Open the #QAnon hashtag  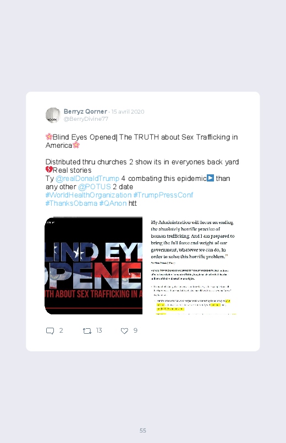point(113,203)
